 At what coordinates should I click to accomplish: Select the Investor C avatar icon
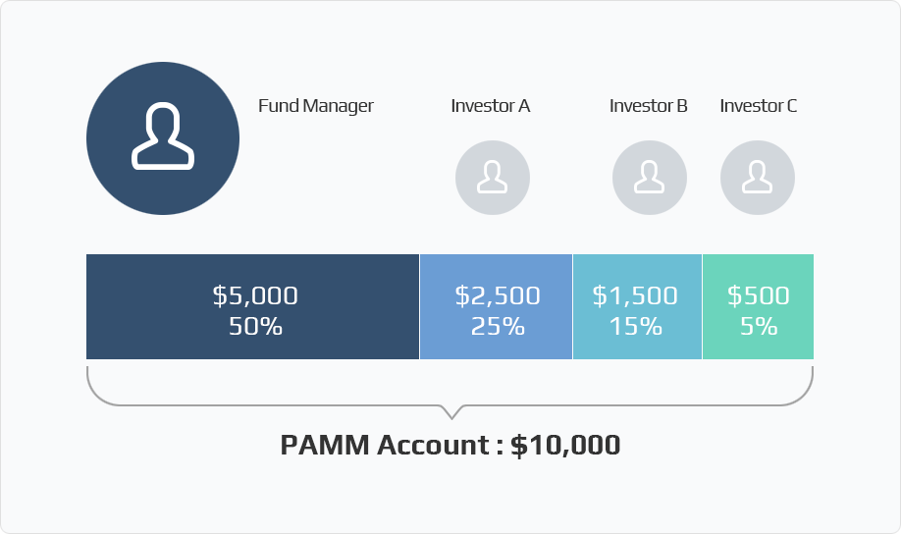click(x=758, y=178)
